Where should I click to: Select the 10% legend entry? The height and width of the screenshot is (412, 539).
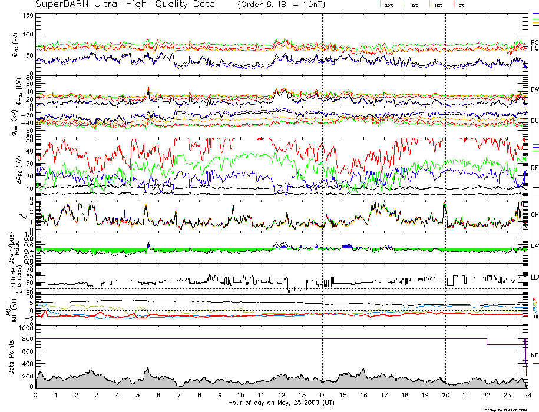[438, 5]
